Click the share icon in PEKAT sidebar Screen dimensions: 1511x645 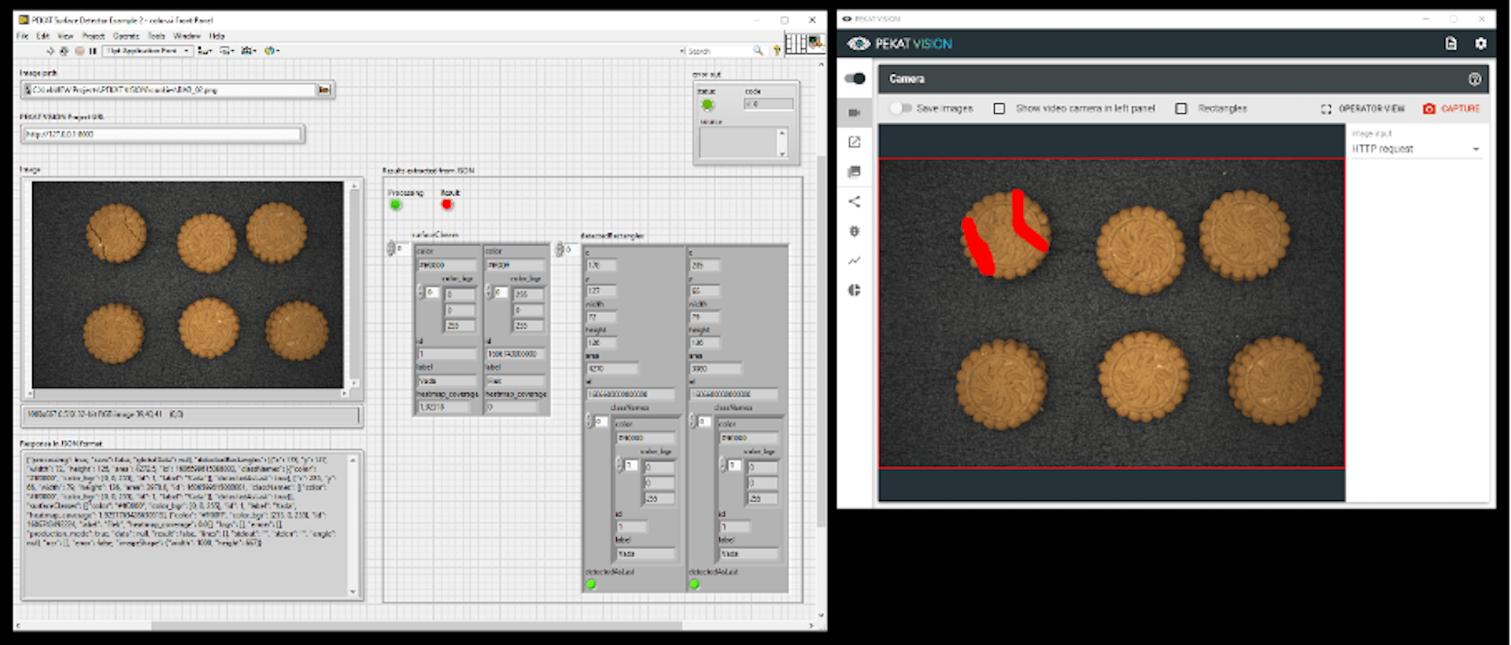click(x=855, y=201)
